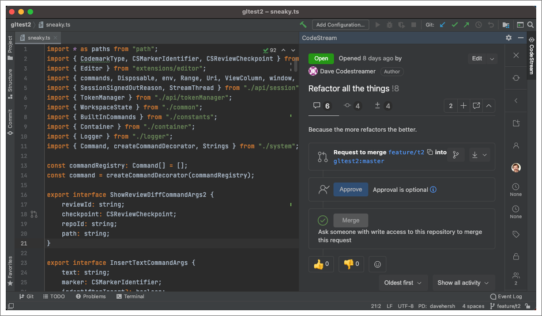Open the Terminal tool window tab
The width and height of the screenshot is (542, 316).
(x=130, y=296)
